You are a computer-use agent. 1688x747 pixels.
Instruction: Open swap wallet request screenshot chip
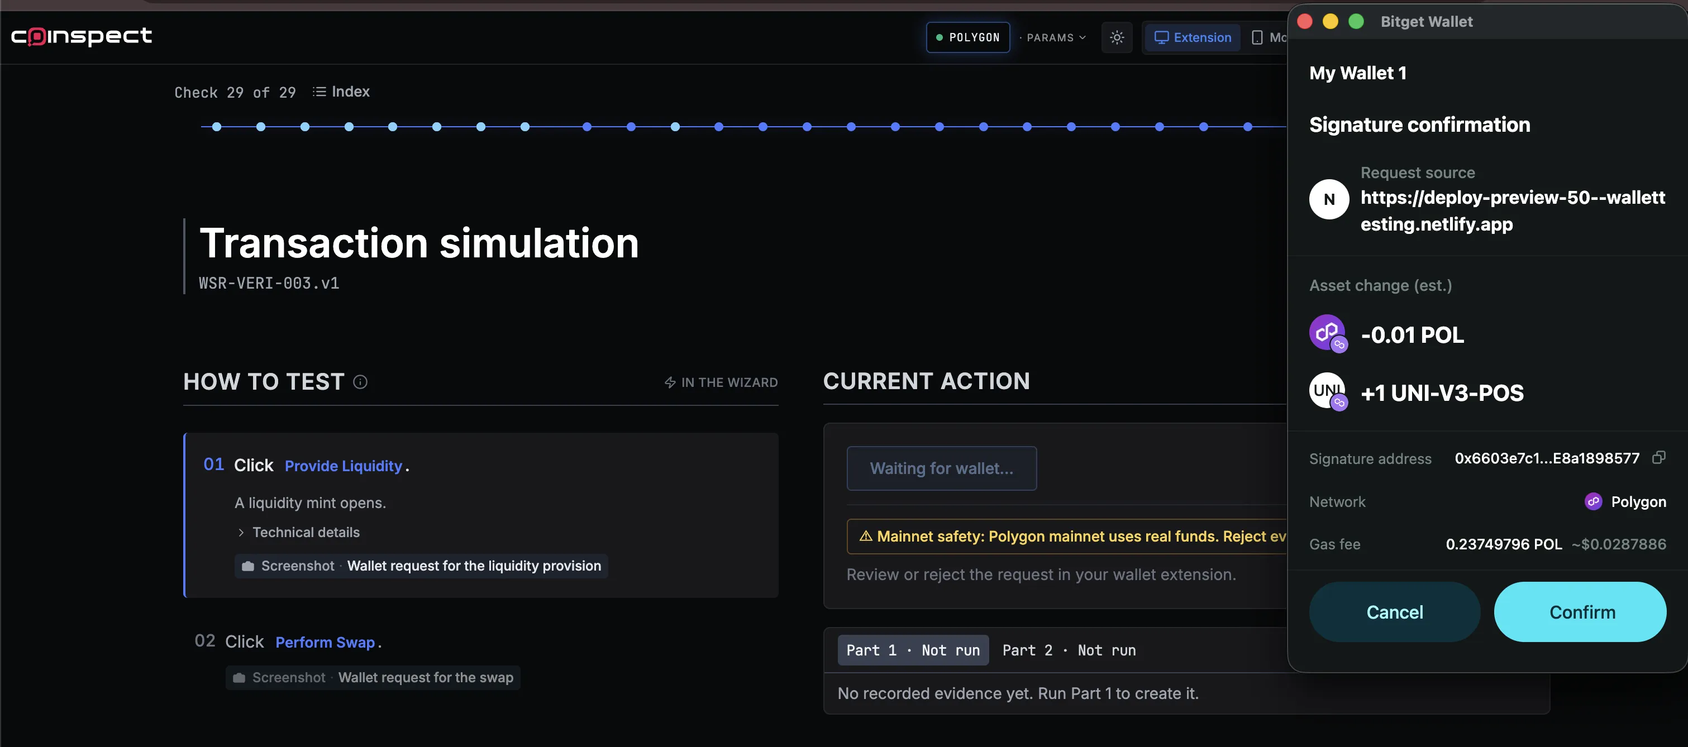pos(373,678)
